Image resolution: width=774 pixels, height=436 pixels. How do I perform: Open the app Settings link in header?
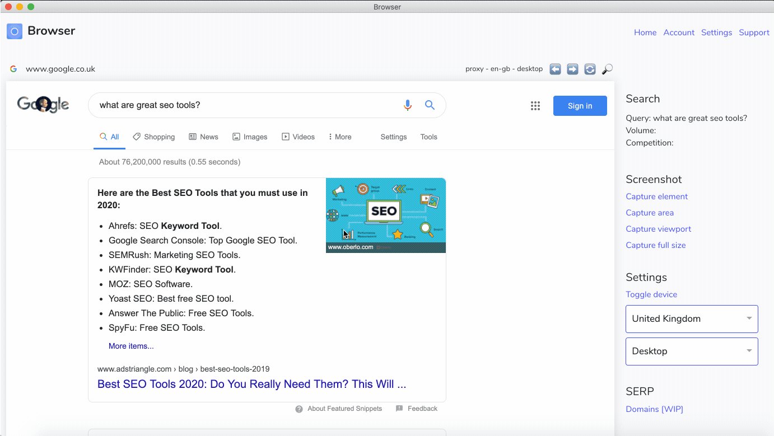(716, 32)
